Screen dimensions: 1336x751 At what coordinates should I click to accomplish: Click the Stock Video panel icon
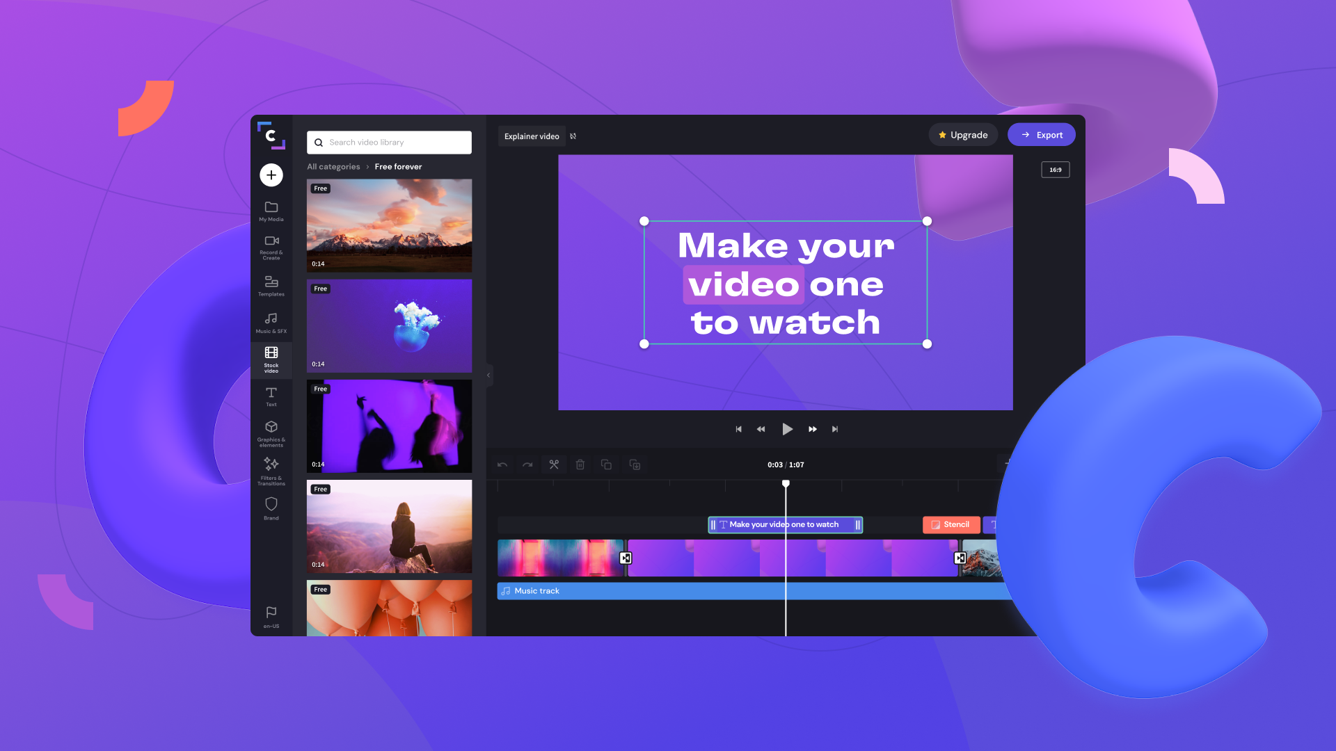(271, 357)
